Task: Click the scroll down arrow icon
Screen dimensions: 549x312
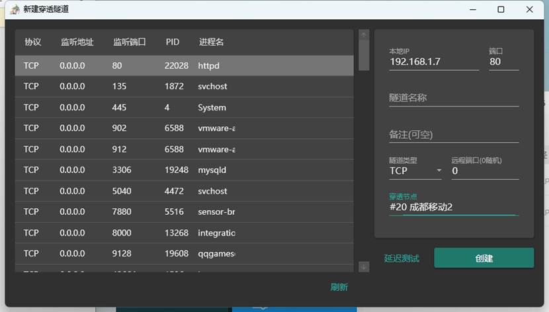Action: [x=364, y=267]
